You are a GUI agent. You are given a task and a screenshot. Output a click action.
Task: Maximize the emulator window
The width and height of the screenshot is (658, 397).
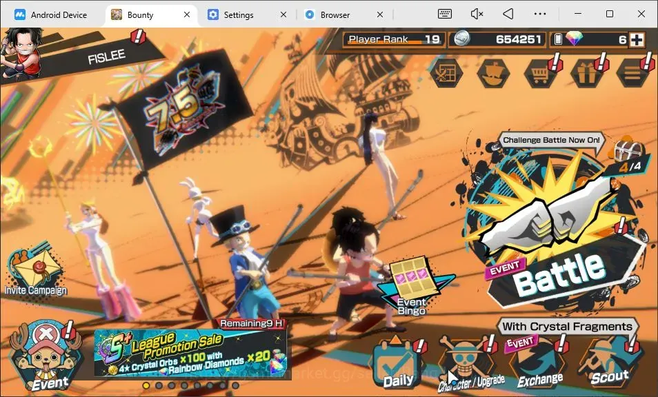[x=610, y=14]
